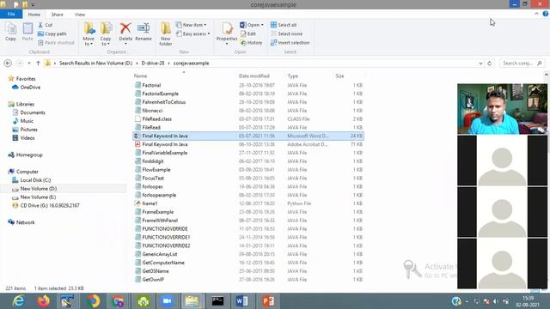This screenshot has height=309, width=550.
Task: Click Select all
Action: 284,25
